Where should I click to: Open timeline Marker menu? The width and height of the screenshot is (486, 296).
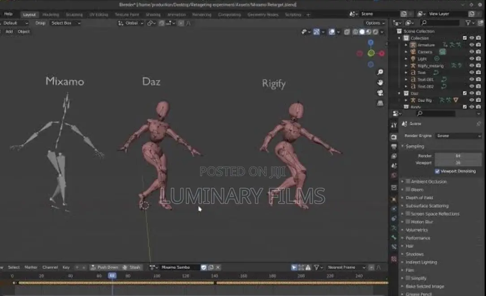pyautogui.click(x=31, y=267)
